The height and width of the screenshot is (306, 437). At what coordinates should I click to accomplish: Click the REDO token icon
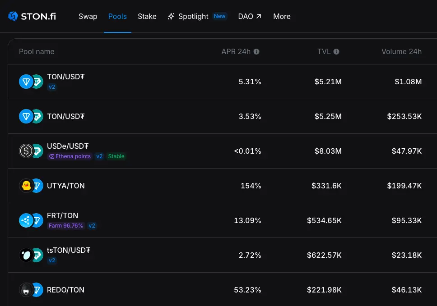pyautogui.click(x=26, y=290)
